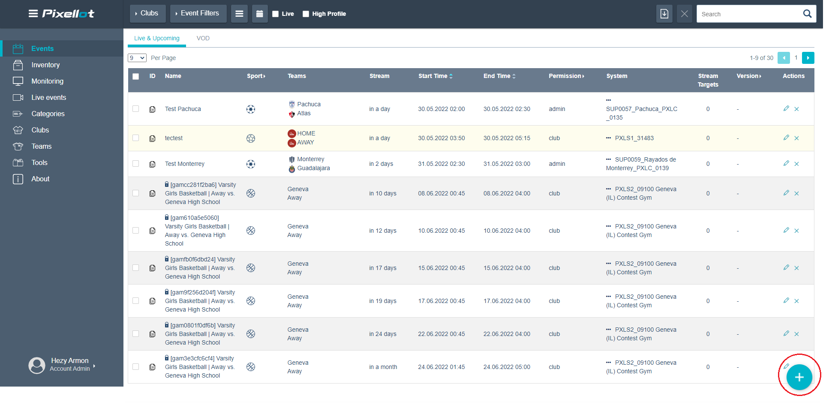
Task: Check the gamcc281f2ba6 event row checkbox
Action: pos(136,193)
